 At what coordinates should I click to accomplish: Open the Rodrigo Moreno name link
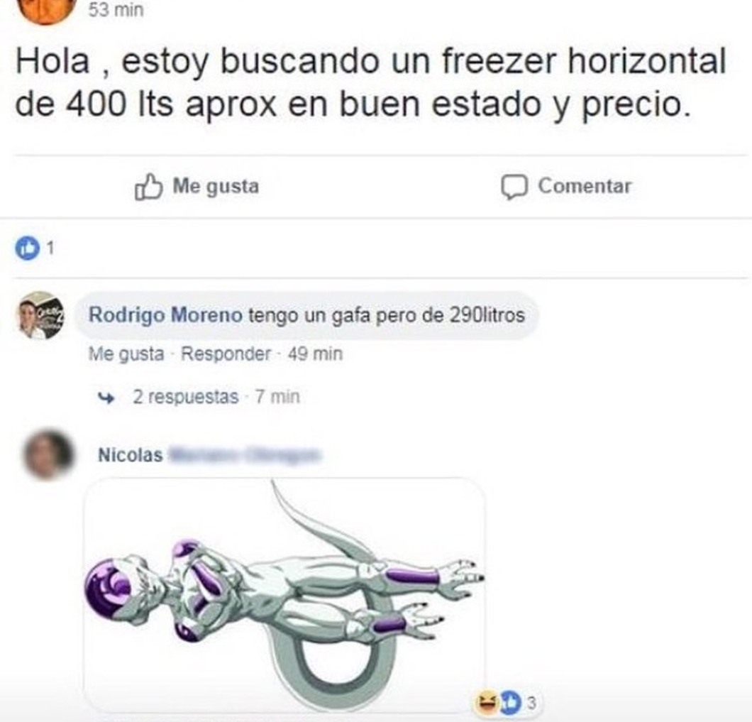coord(165,315)
